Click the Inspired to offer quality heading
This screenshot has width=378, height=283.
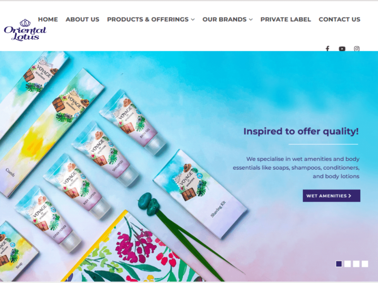click(301, 132)
